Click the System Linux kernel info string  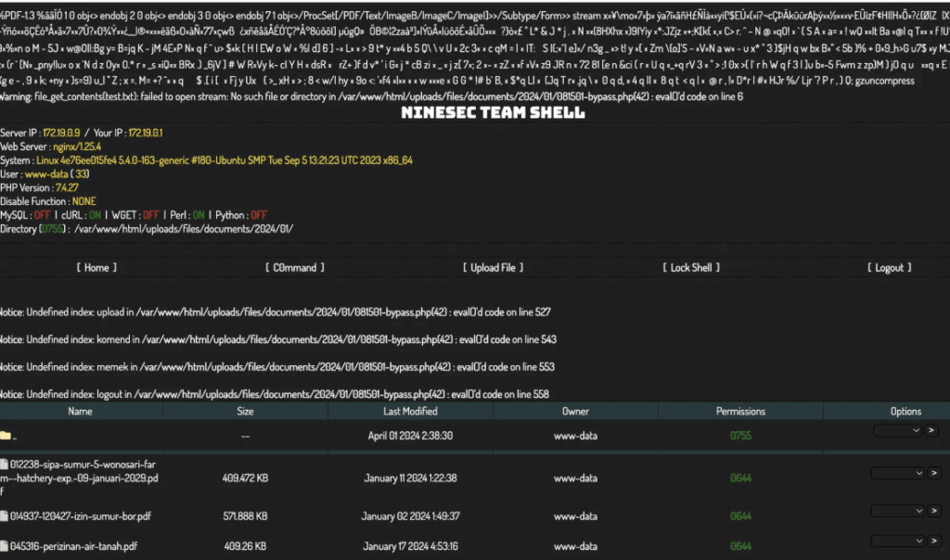pos(225,160)
